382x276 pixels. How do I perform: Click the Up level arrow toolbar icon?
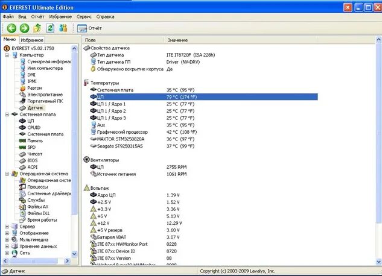pos(37,28)
